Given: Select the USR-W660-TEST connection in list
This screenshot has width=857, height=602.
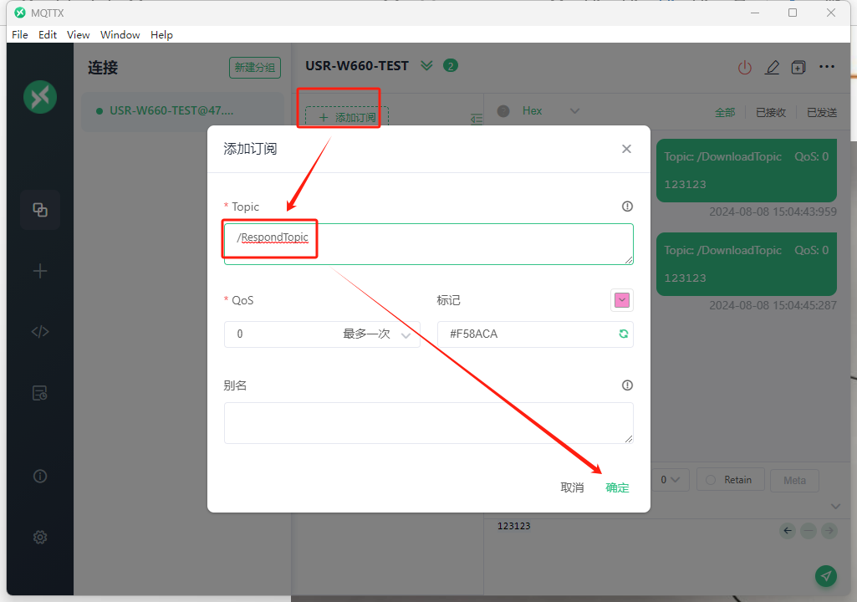Looking at the screenshot, I should 182,111.
